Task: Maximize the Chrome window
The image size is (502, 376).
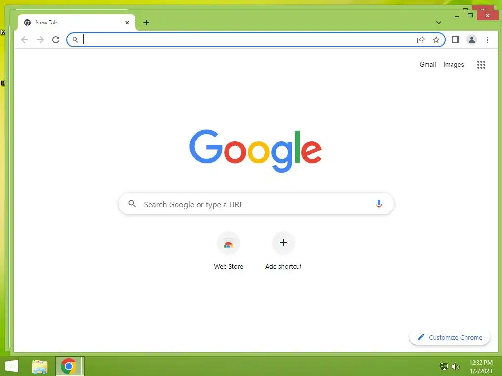Action: pyautogui.click(x=470, y=15)
